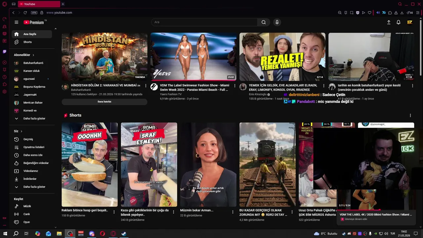Open Daha sonra izle item

click(32, 155)
